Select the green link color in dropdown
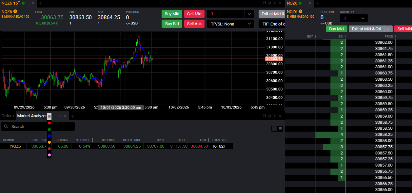Viewport: 412px width, 193px height. click(49, 130)
